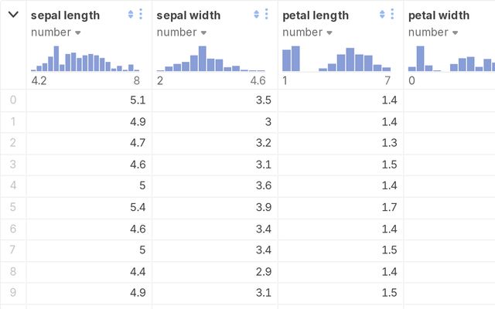This screenshot has height=309, width=495.
Task: Click the petal width column header name
Action: [x=439, y=15]
